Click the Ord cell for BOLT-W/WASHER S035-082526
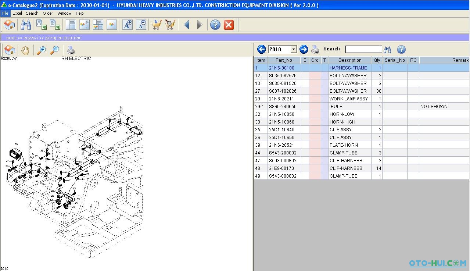The width and height of the screenshot is (470, 271). (315, 76)
